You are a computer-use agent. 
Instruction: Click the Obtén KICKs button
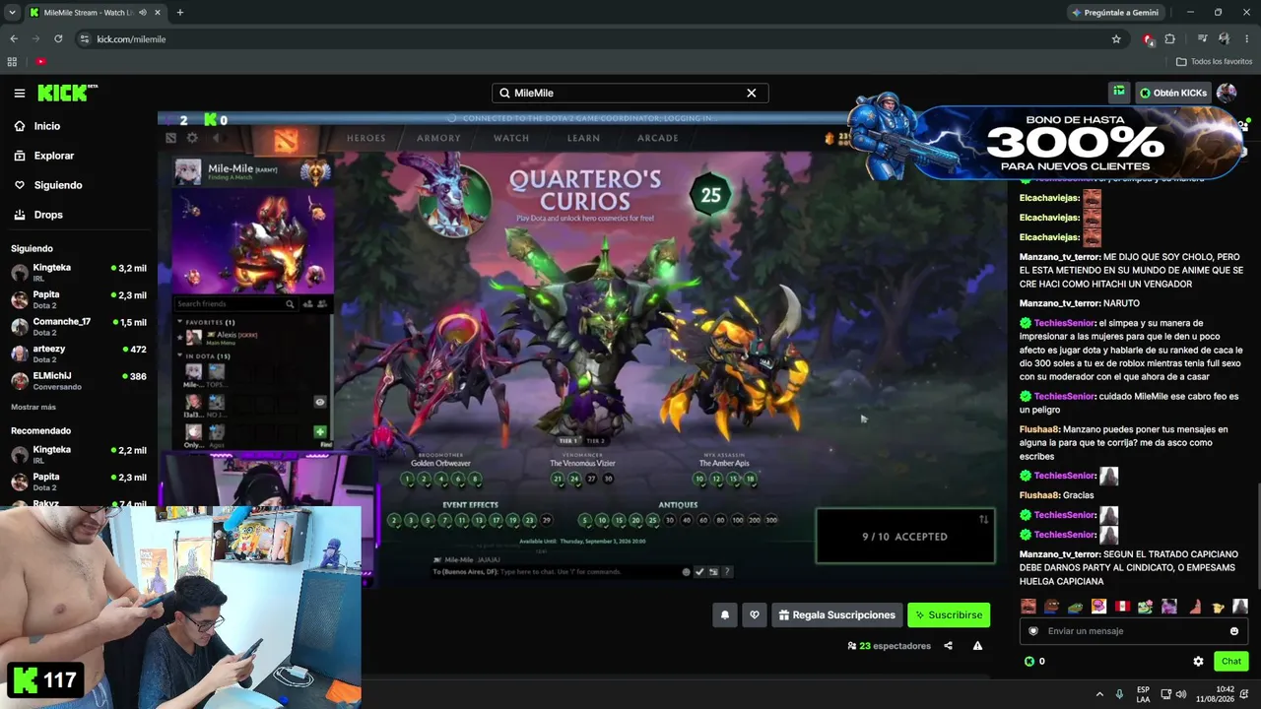click(x=1172, y=93)
